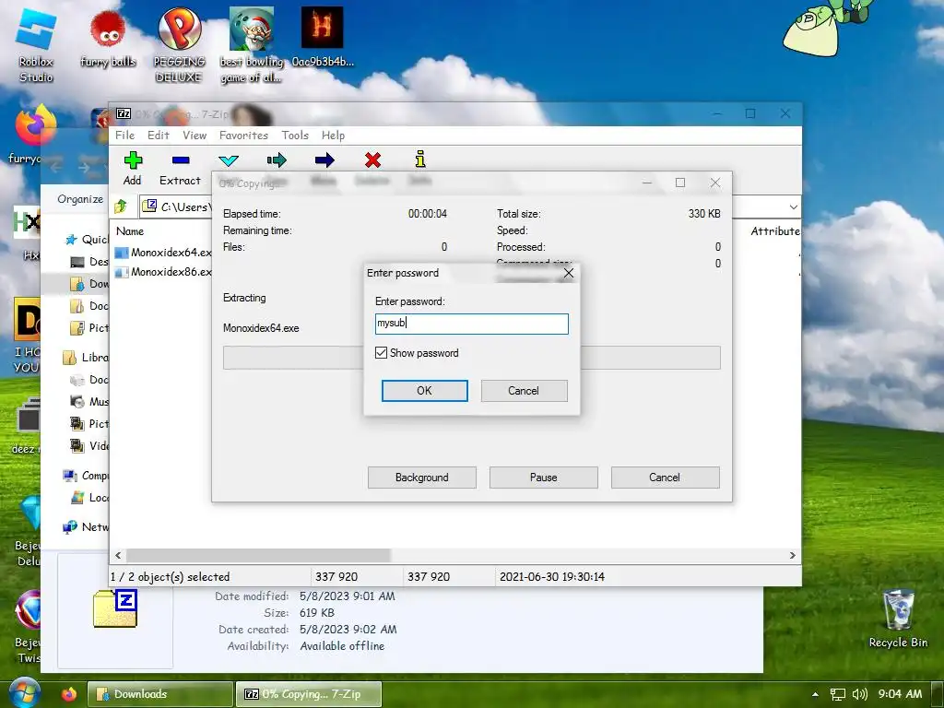
Task: Select the Monoxidex86.exe file name
Action: coord(171,272)
